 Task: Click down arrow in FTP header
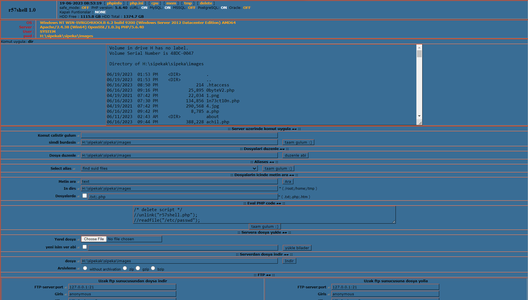[x=270, y=275]
